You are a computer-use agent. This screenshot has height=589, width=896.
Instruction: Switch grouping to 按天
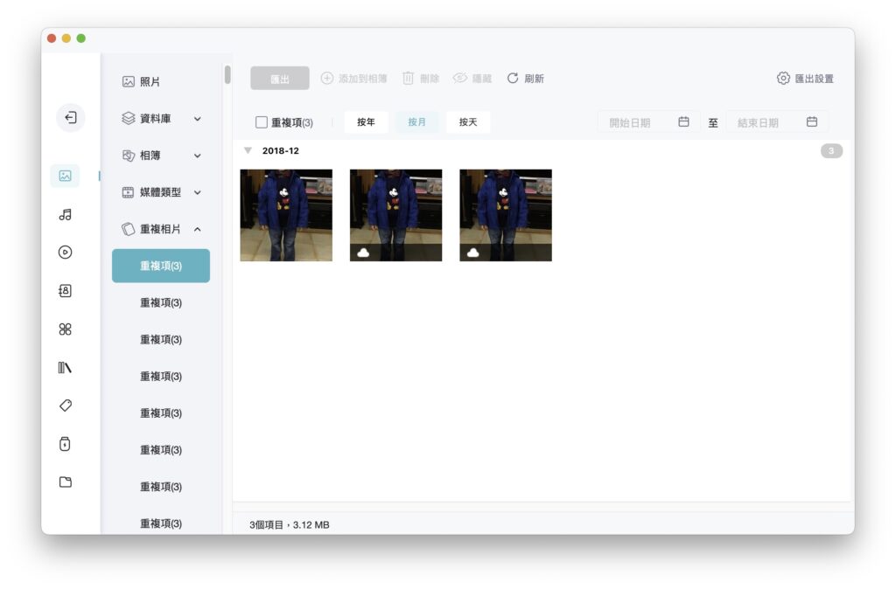click(x=468, y=122)
